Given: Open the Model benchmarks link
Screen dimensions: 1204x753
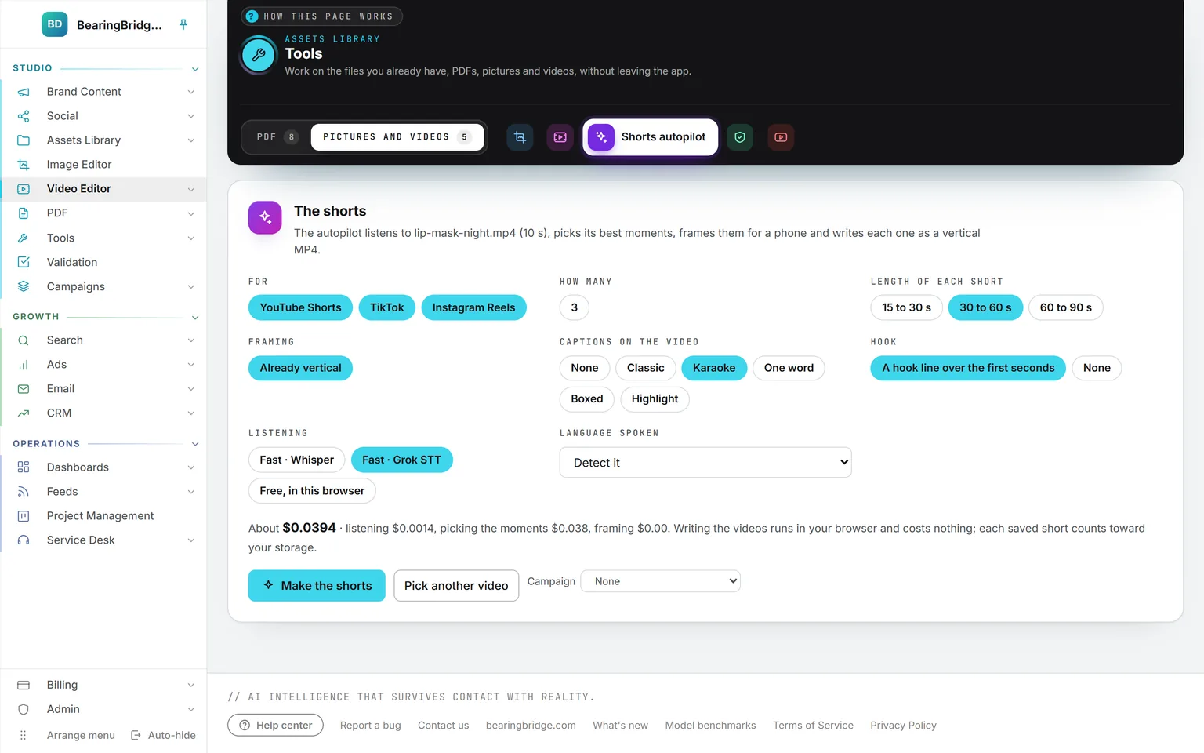Looking at the screenshot, I should pos(710,726).
